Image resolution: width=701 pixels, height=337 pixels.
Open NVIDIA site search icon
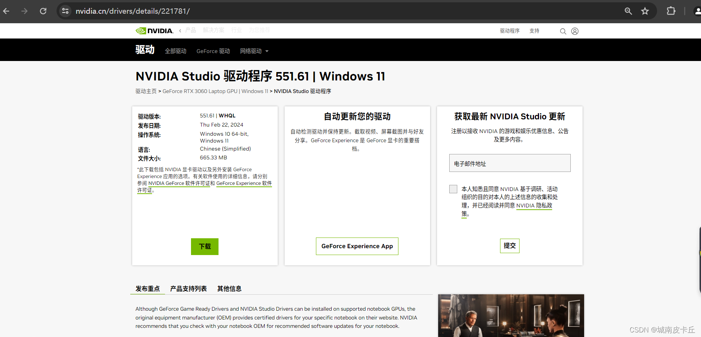point(563,31)
